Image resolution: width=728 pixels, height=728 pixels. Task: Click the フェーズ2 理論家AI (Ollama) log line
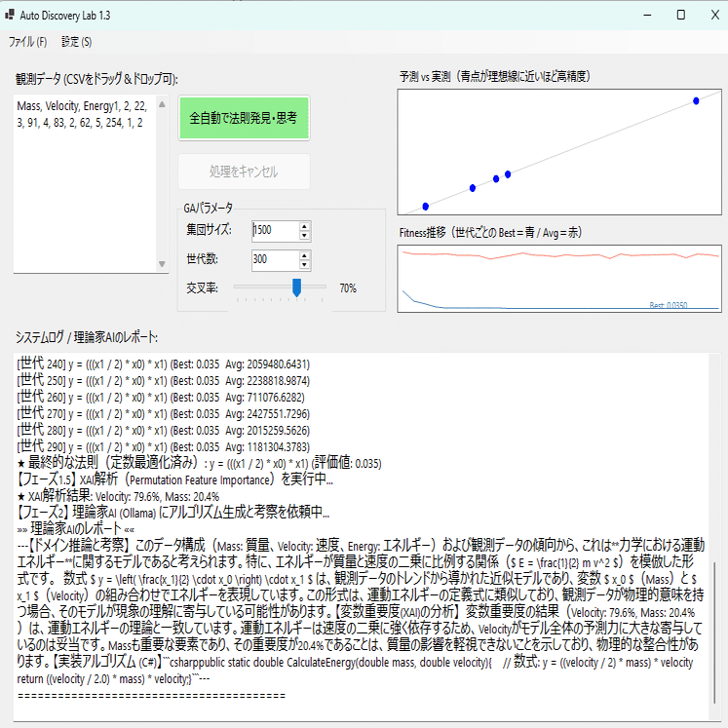point(173,513)
